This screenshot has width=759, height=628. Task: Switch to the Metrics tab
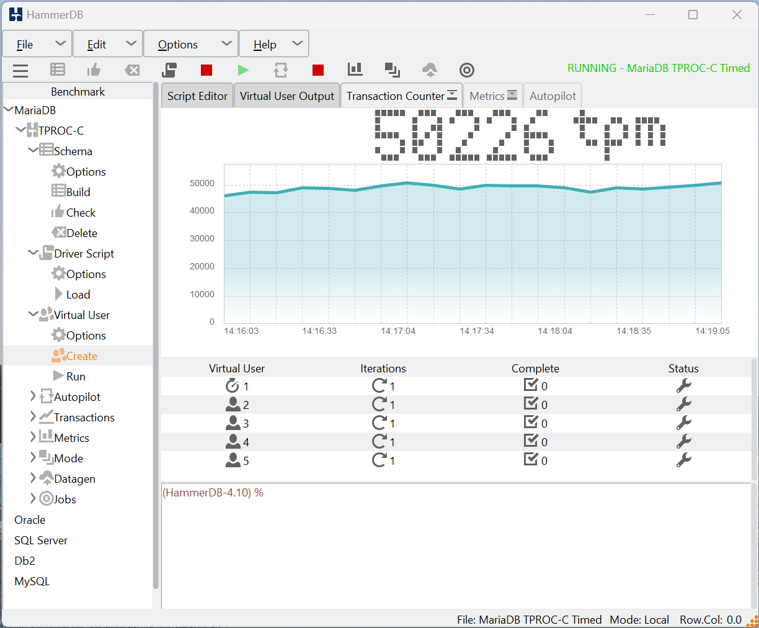coord(493,96)
